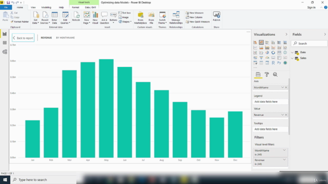The height and width of the screenshot is (184, 328).
Task: Open Revenue value field dropdown
Action: click(282, 115)
